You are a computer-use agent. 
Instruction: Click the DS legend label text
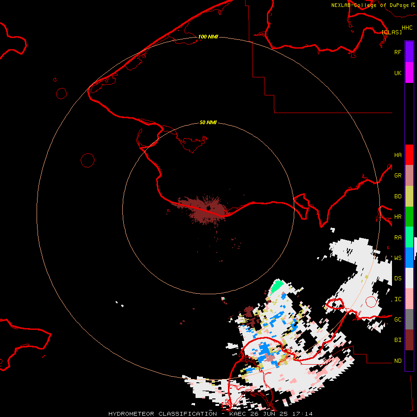pos(398,278)
